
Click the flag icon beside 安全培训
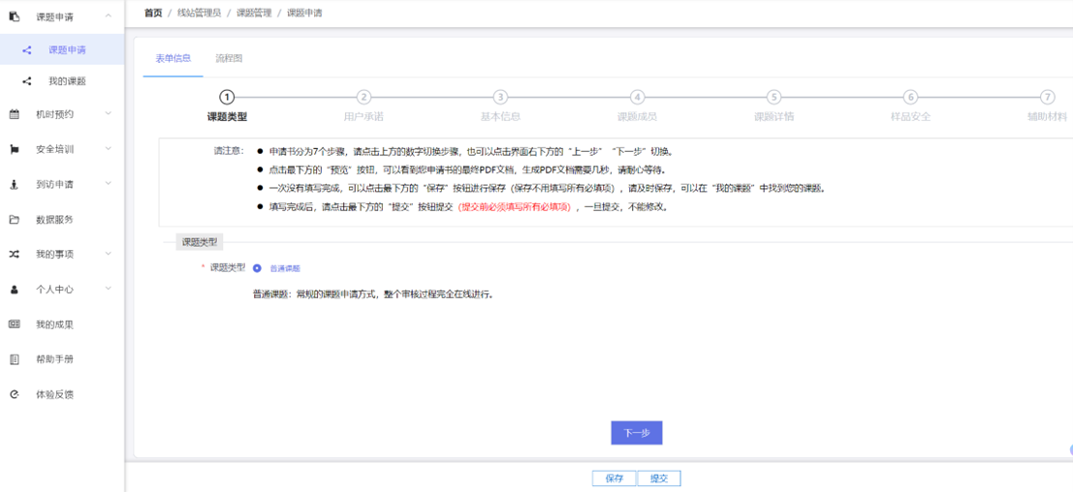tap(15, 149)
